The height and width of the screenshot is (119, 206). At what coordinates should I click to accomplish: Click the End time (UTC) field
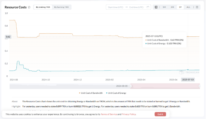click(x=136, y=7)
